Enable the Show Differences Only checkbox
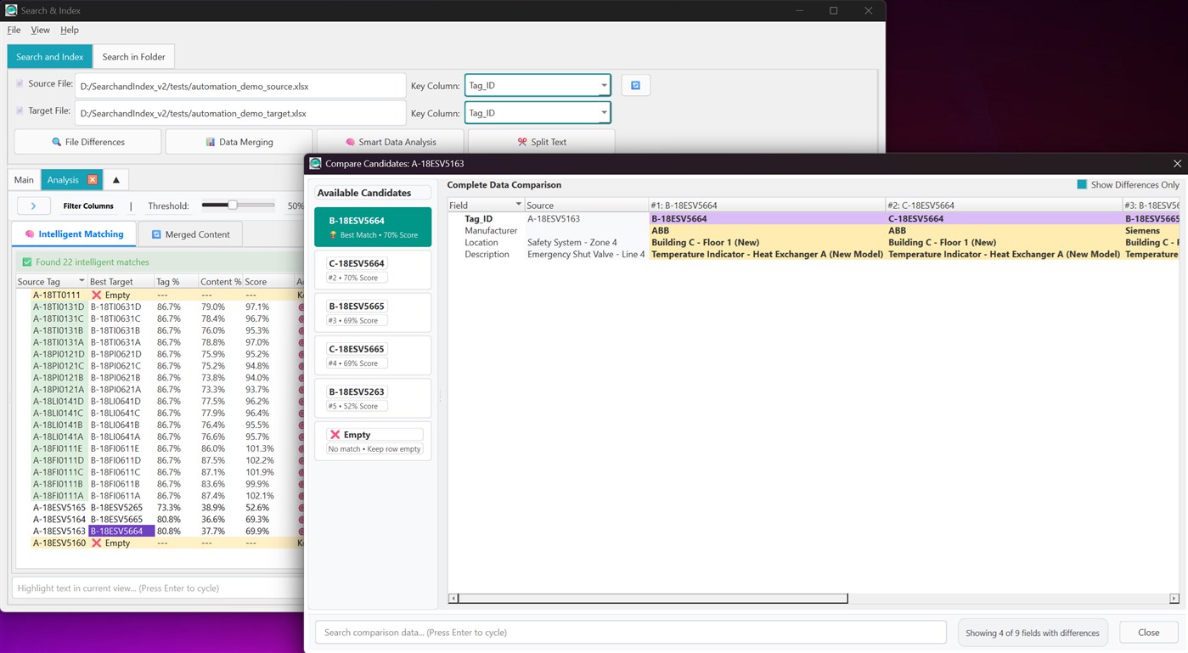1188x653 pixels. tap(1082, 184)
